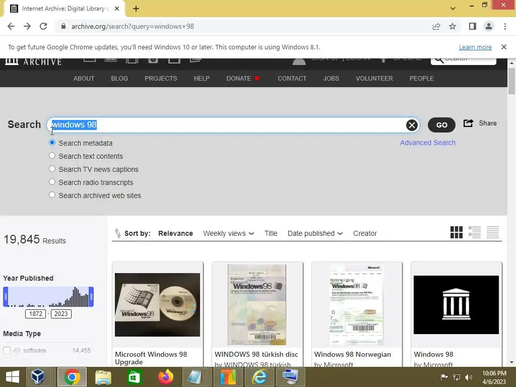
Task: Clear the search box with the X icon
Action: (412, 125)
